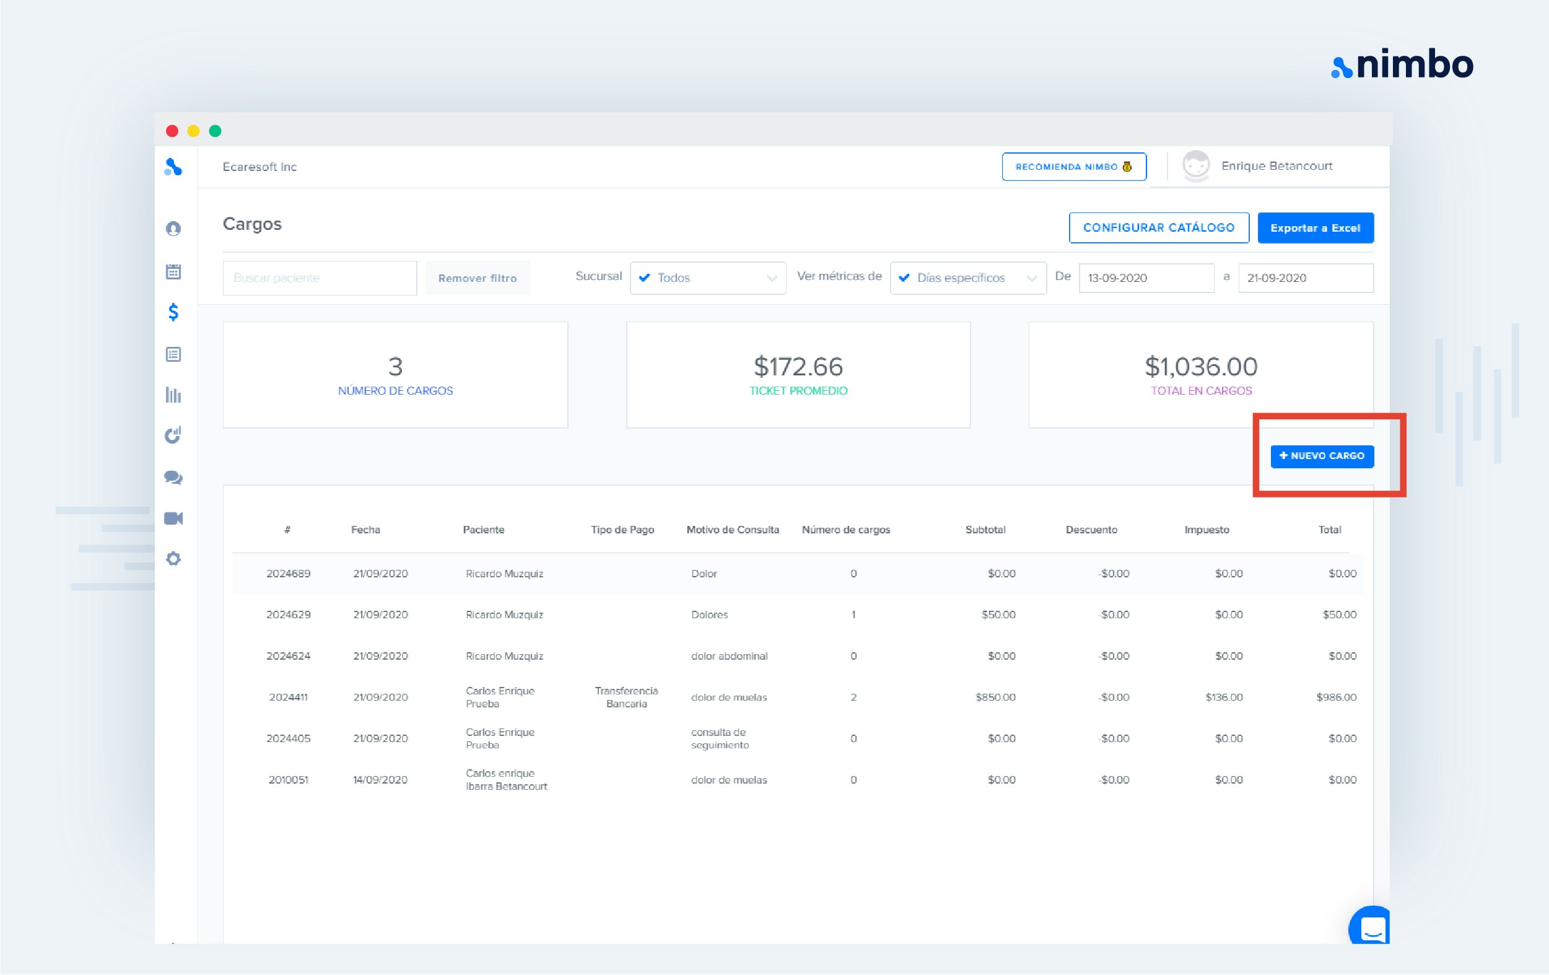Open the list records sidebar icon

pyautogui.click(x=173, y=354)
